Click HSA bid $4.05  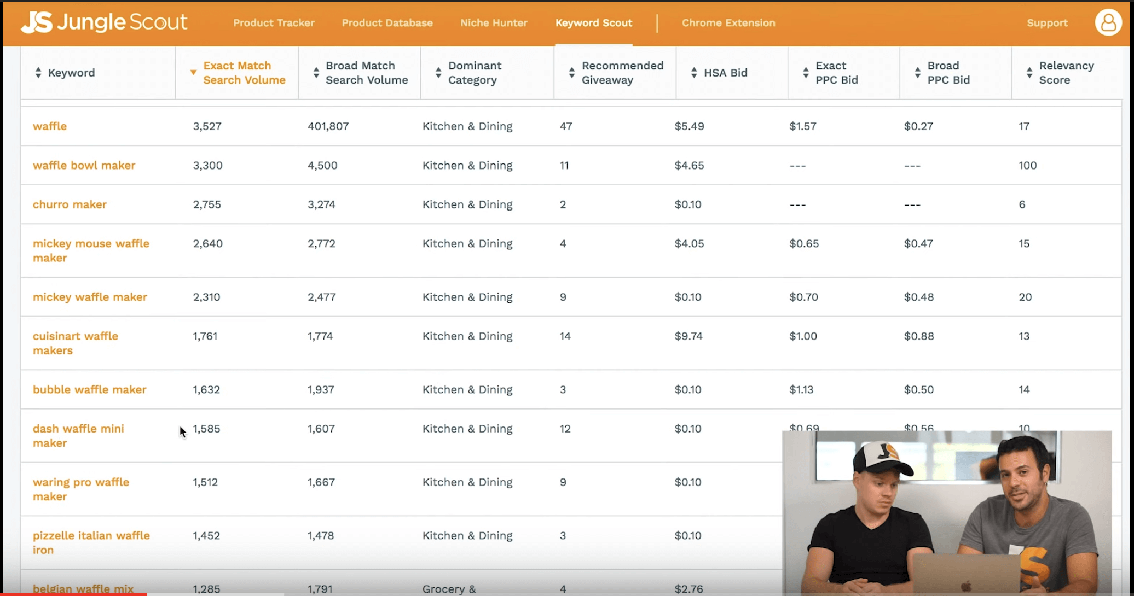tap(689, 243)
